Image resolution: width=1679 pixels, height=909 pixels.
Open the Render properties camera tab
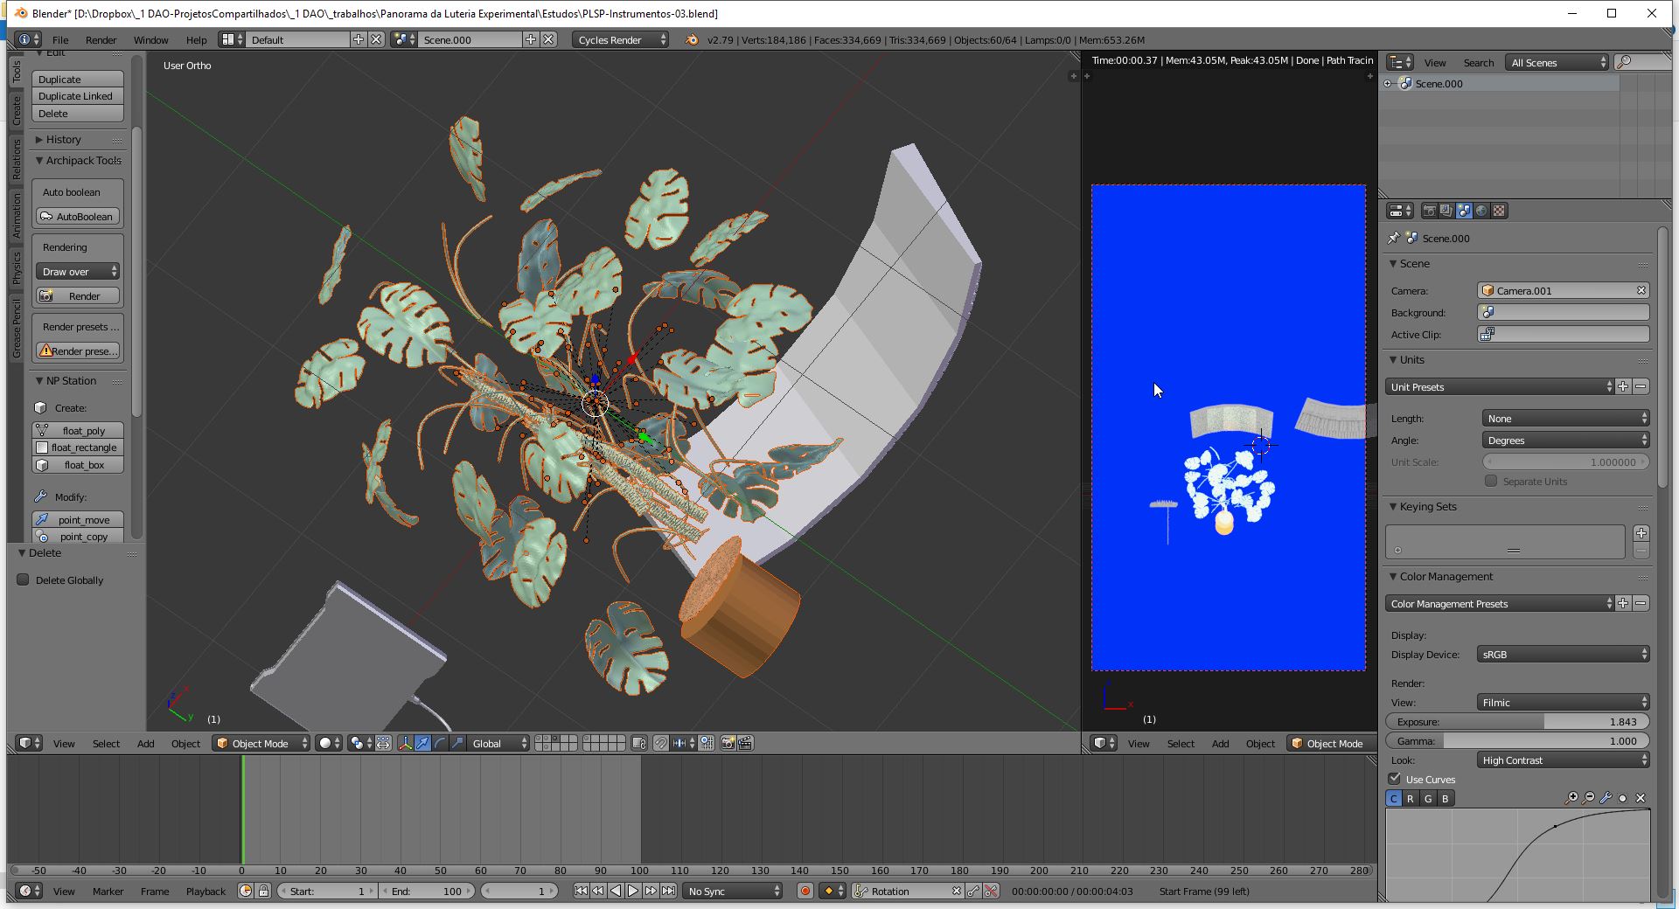pos(1429,211)
